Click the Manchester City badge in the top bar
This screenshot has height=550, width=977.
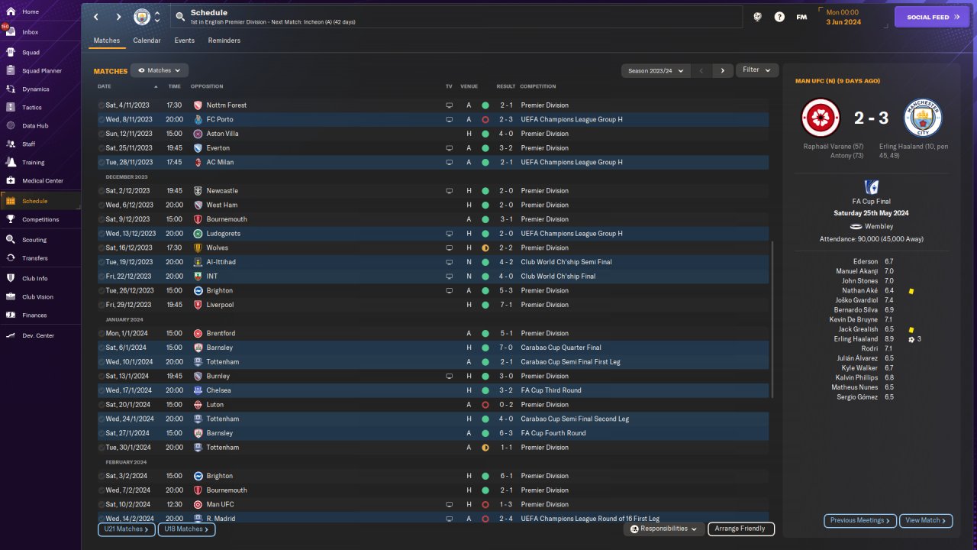(142, 17)
